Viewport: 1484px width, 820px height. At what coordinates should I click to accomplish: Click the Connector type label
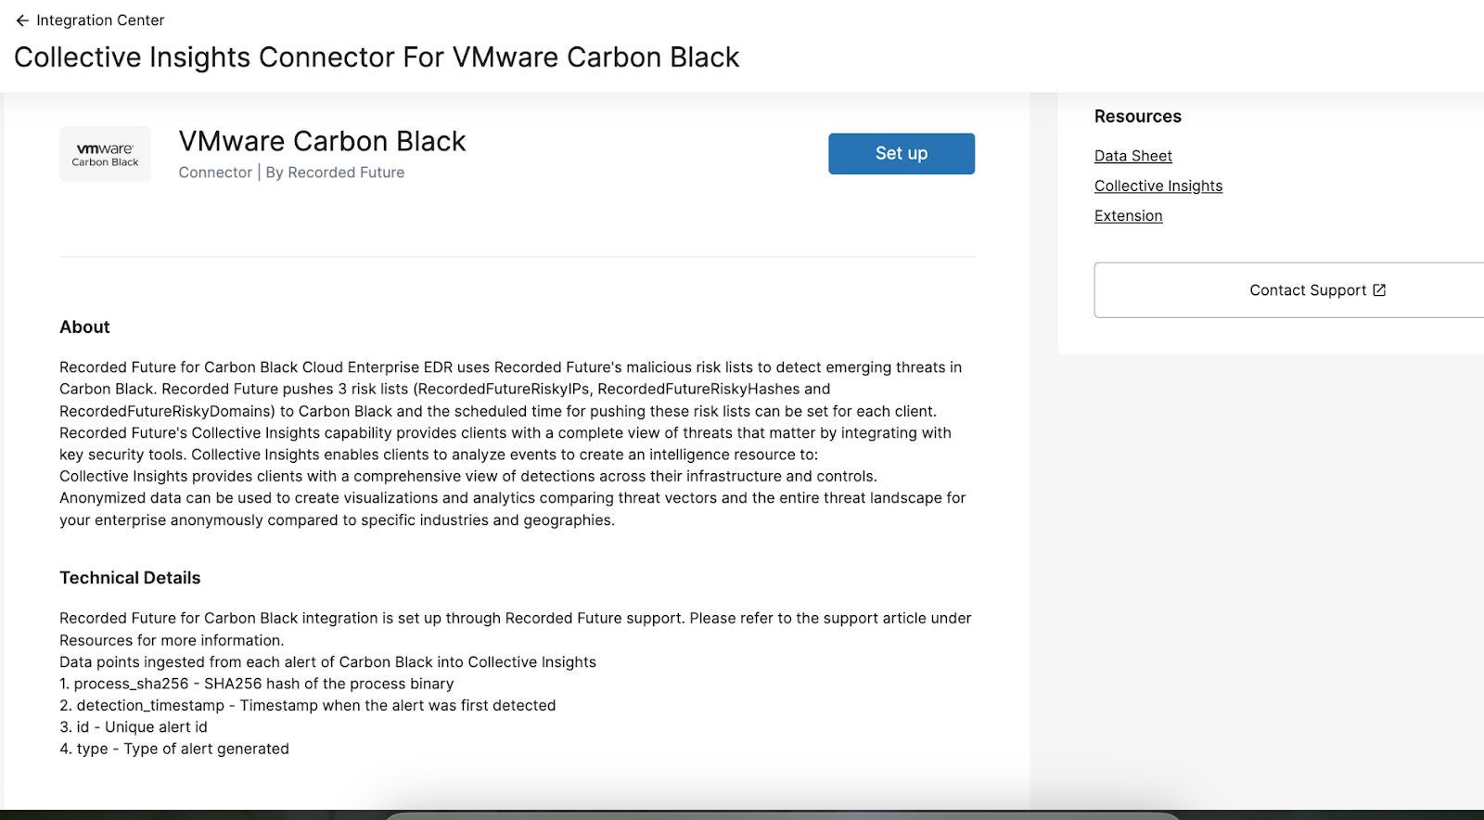tap(215, 173)
